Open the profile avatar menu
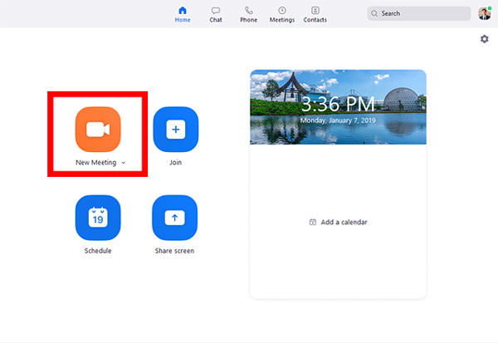The height and width of the screenshot is (343, 498). 485,13
